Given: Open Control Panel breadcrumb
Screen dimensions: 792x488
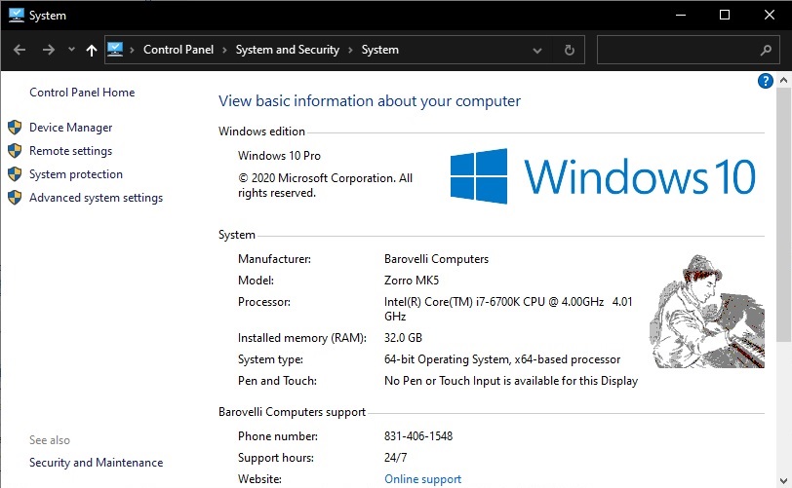Looking at the screenshot, I should point(178,50).
